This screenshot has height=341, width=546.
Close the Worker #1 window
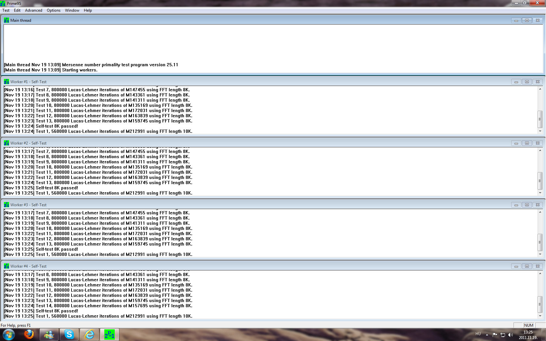(x=538, y=82)
